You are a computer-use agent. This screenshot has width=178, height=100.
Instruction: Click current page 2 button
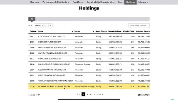point(83,94)
